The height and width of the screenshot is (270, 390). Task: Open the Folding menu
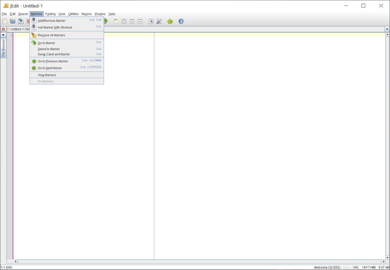click(x=51, y=14)
